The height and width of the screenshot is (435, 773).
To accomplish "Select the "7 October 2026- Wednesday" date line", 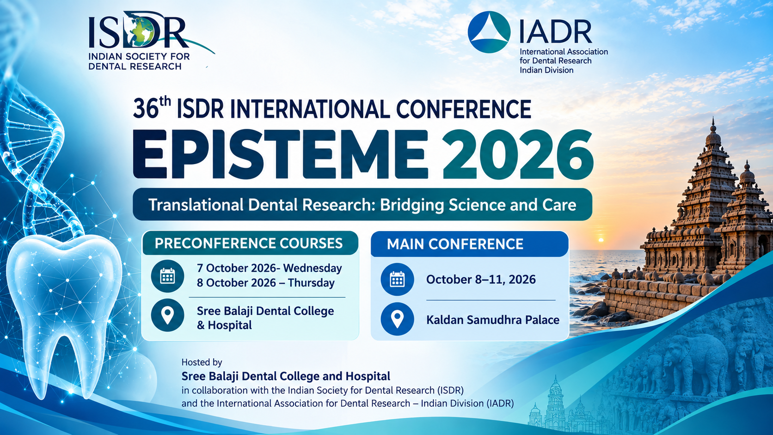I will coord(269,268).
